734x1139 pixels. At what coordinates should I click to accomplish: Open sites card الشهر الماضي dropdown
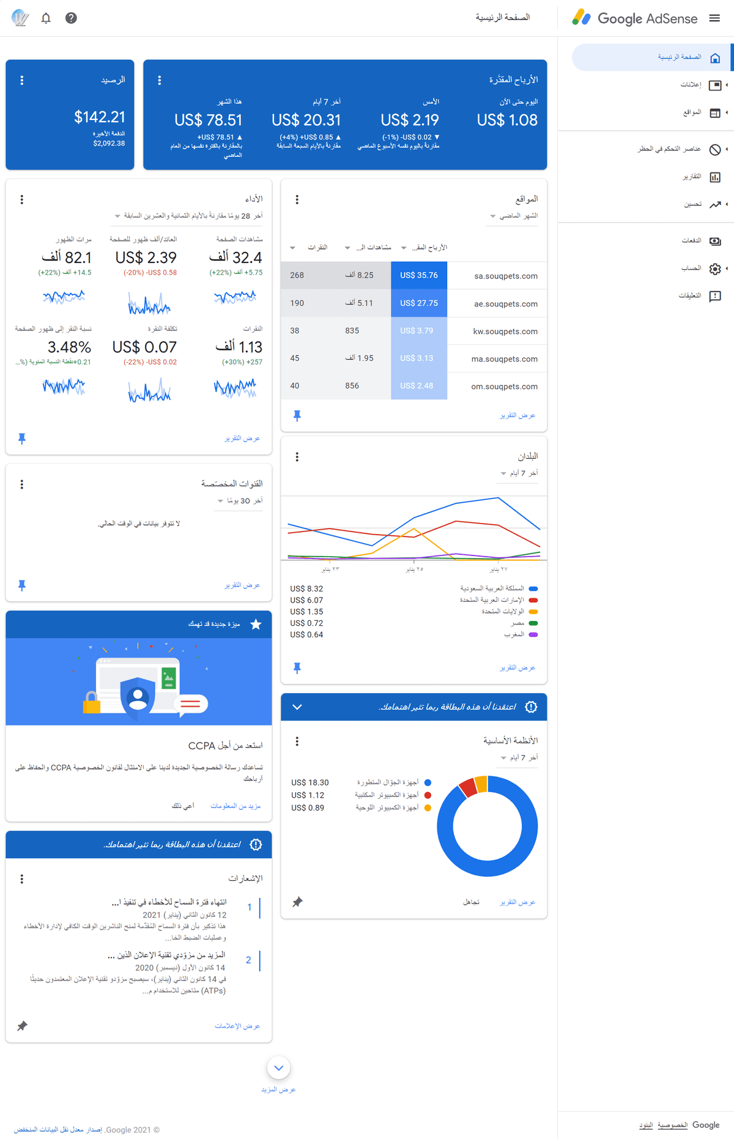point(513,216)
